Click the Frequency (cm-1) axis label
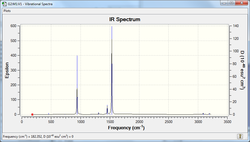 coord(126,128)
